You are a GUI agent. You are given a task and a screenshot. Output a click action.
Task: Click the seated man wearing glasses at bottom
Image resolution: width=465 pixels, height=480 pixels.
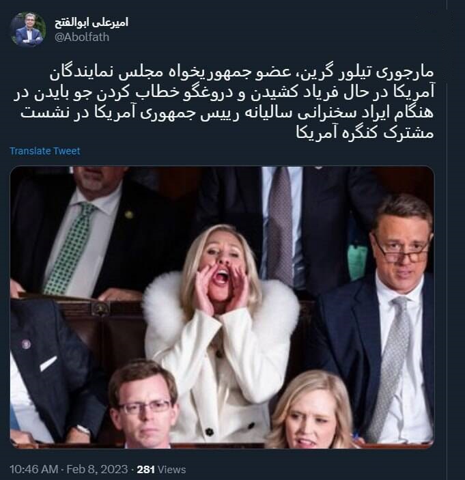(143, 406)
